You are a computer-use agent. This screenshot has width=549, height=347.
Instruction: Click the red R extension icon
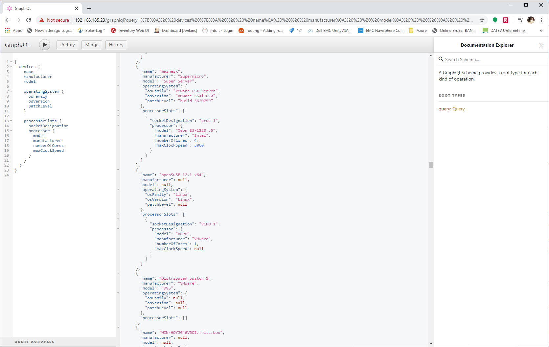pyautogui.click(x=506, y=20)
